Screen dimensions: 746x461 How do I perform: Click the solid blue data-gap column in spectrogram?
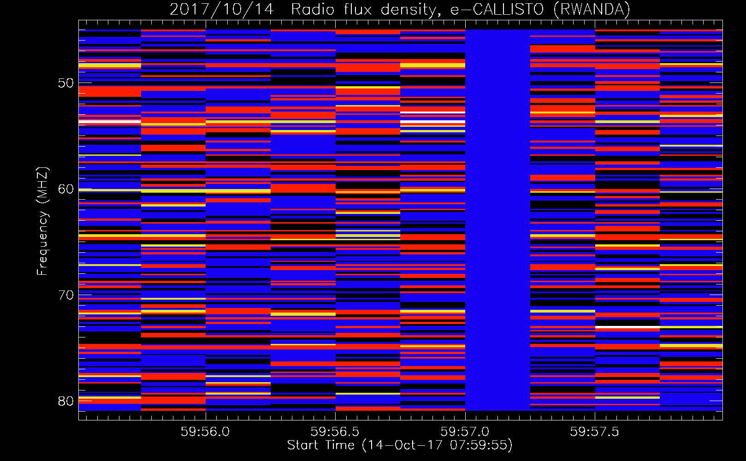[497, 220]
